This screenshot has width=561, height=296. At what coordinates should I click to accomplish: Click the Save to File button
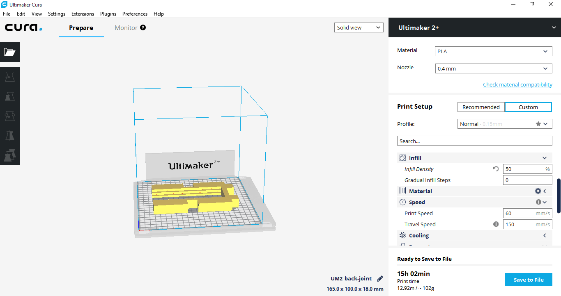pos(529,280)
